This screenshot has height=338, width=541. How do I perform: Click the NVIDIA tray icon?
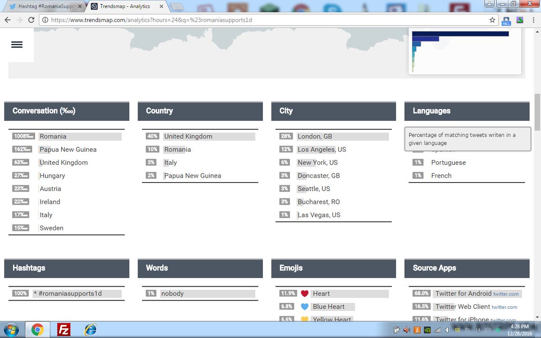click(427, 330)
